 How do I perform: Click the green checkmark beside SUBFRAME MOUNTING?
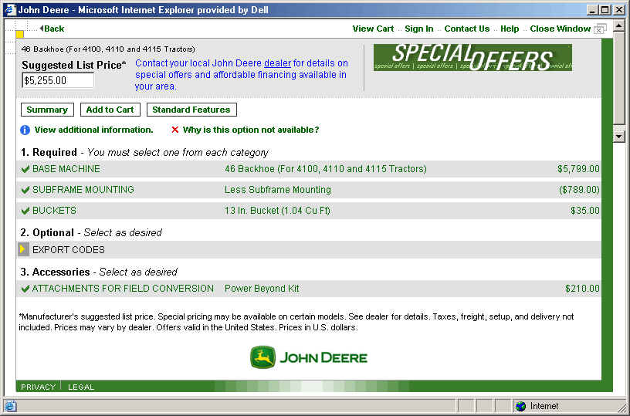tap(25, 190)
